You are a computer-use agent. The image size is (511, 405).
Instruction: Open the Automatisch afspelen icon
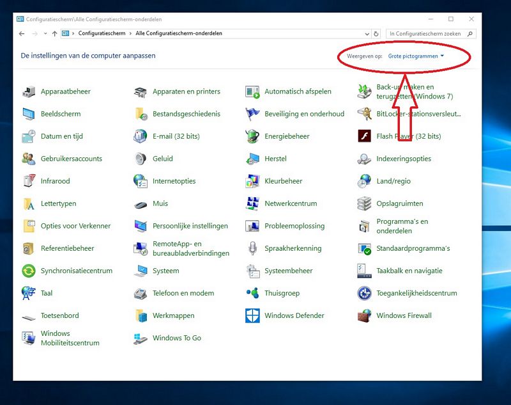(x=252, y=91)
